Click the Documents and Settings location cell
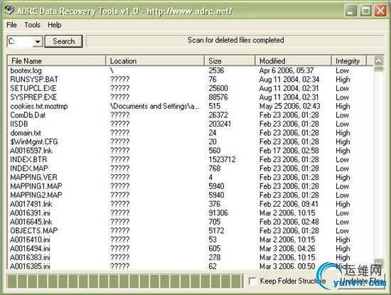Viewport: 391px width, 295px height. pyautogui.click(x=154, y=106)
